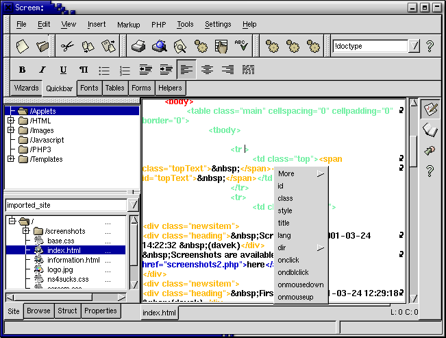Viewport: 446px width, 338px height.
Task: Click the Underline formatting icon
Action: click(63, 70)
